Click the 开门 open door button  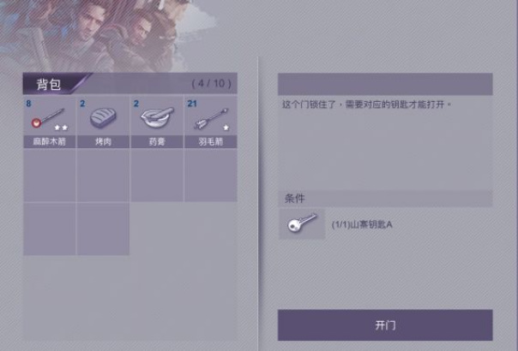point(385,325)
